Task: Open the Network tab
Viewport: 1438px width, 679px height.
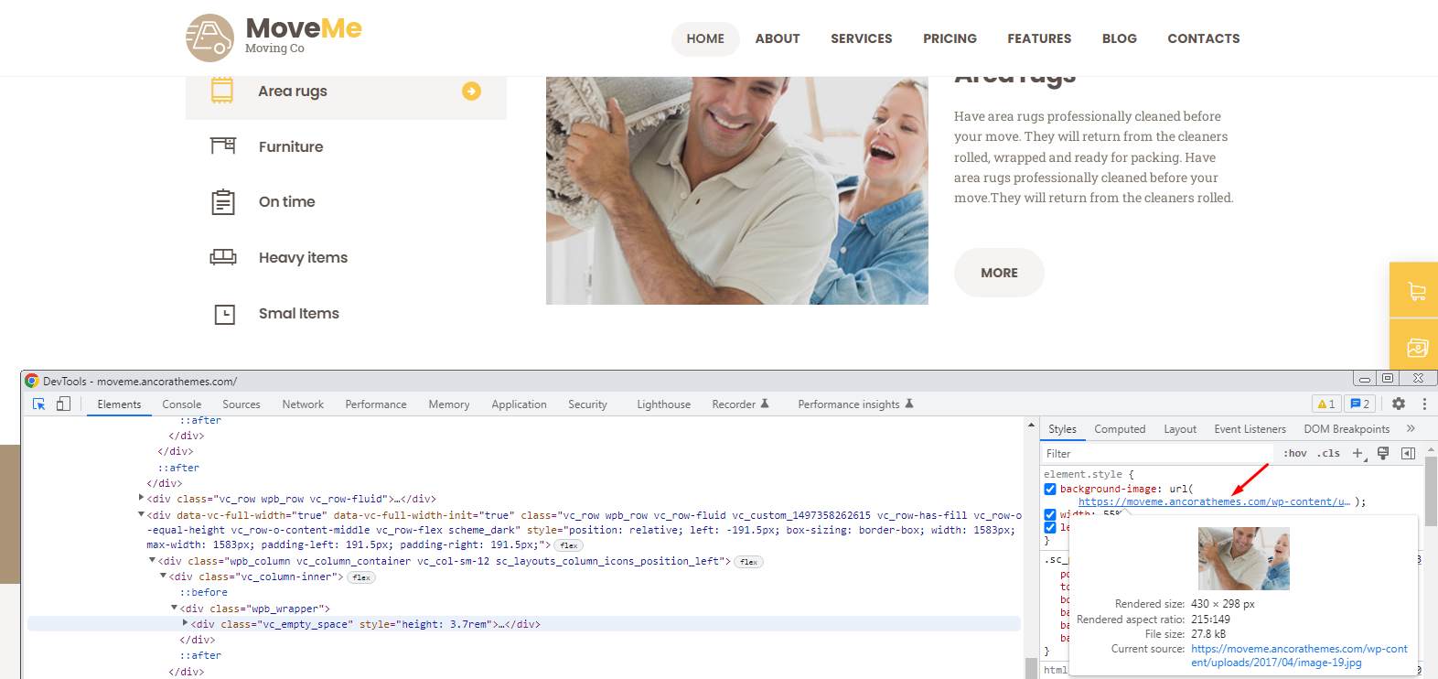Action: click(x=303, y=404)
